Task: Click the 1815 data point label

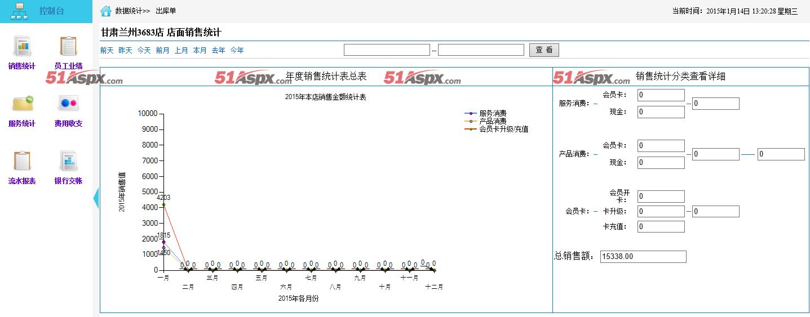Action: (x=163, y=235)
